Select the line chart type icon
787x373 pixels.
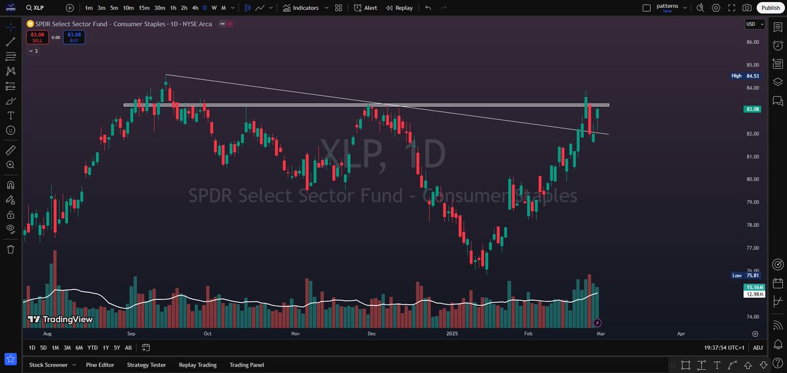click(260, 8)
